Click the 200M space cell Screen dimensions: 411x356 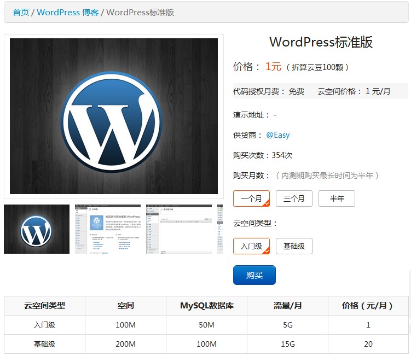(125, 344)
